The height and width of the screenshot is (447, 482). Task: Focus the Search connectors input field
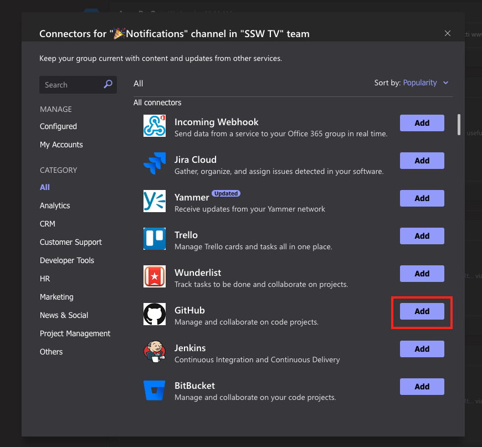click(71, 85)
